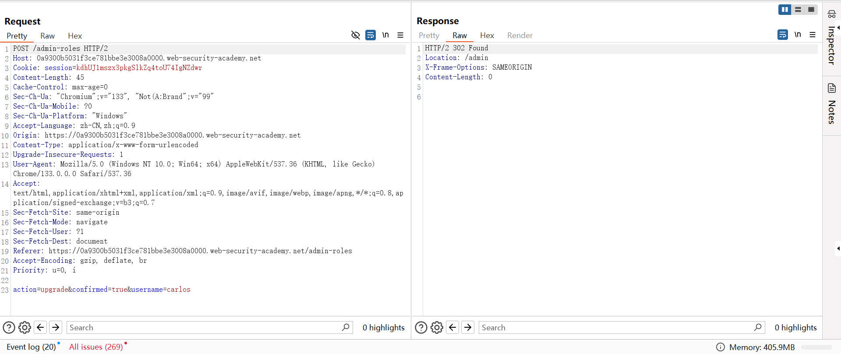This screenshot has width=841, height=354.
Task: Open Request search settings gear
Action: coord(25,327)
